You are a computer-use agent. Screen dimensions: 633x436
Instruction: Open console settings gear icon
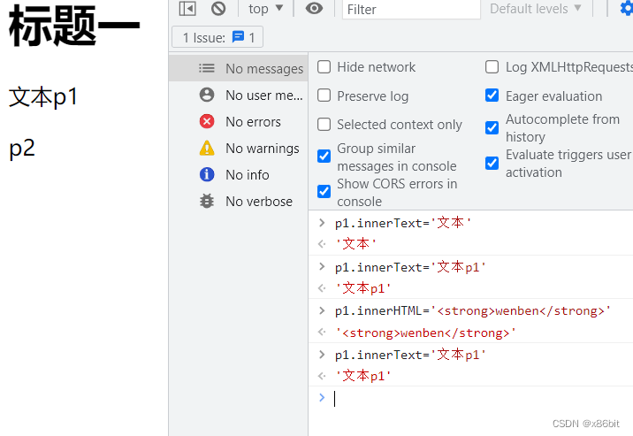[x=627, y=8]
